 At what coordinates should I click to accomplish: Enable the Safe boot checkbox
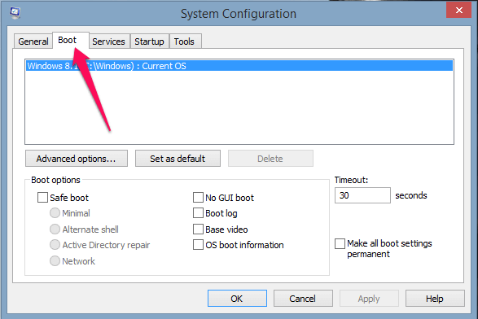click(x=42, y=198)
